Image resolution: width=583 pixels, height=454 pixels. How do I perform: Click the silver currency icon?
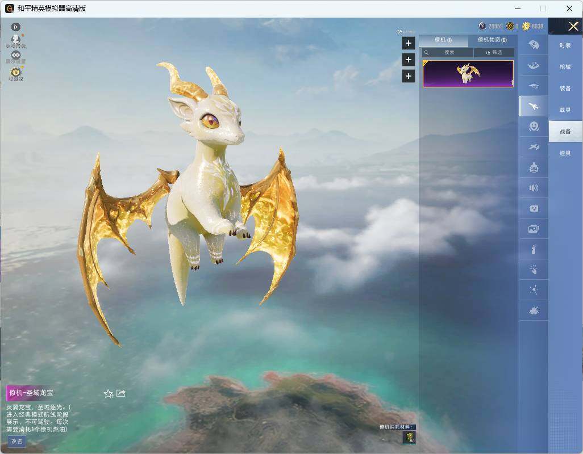pyautogui.click(x=482, y=26)
